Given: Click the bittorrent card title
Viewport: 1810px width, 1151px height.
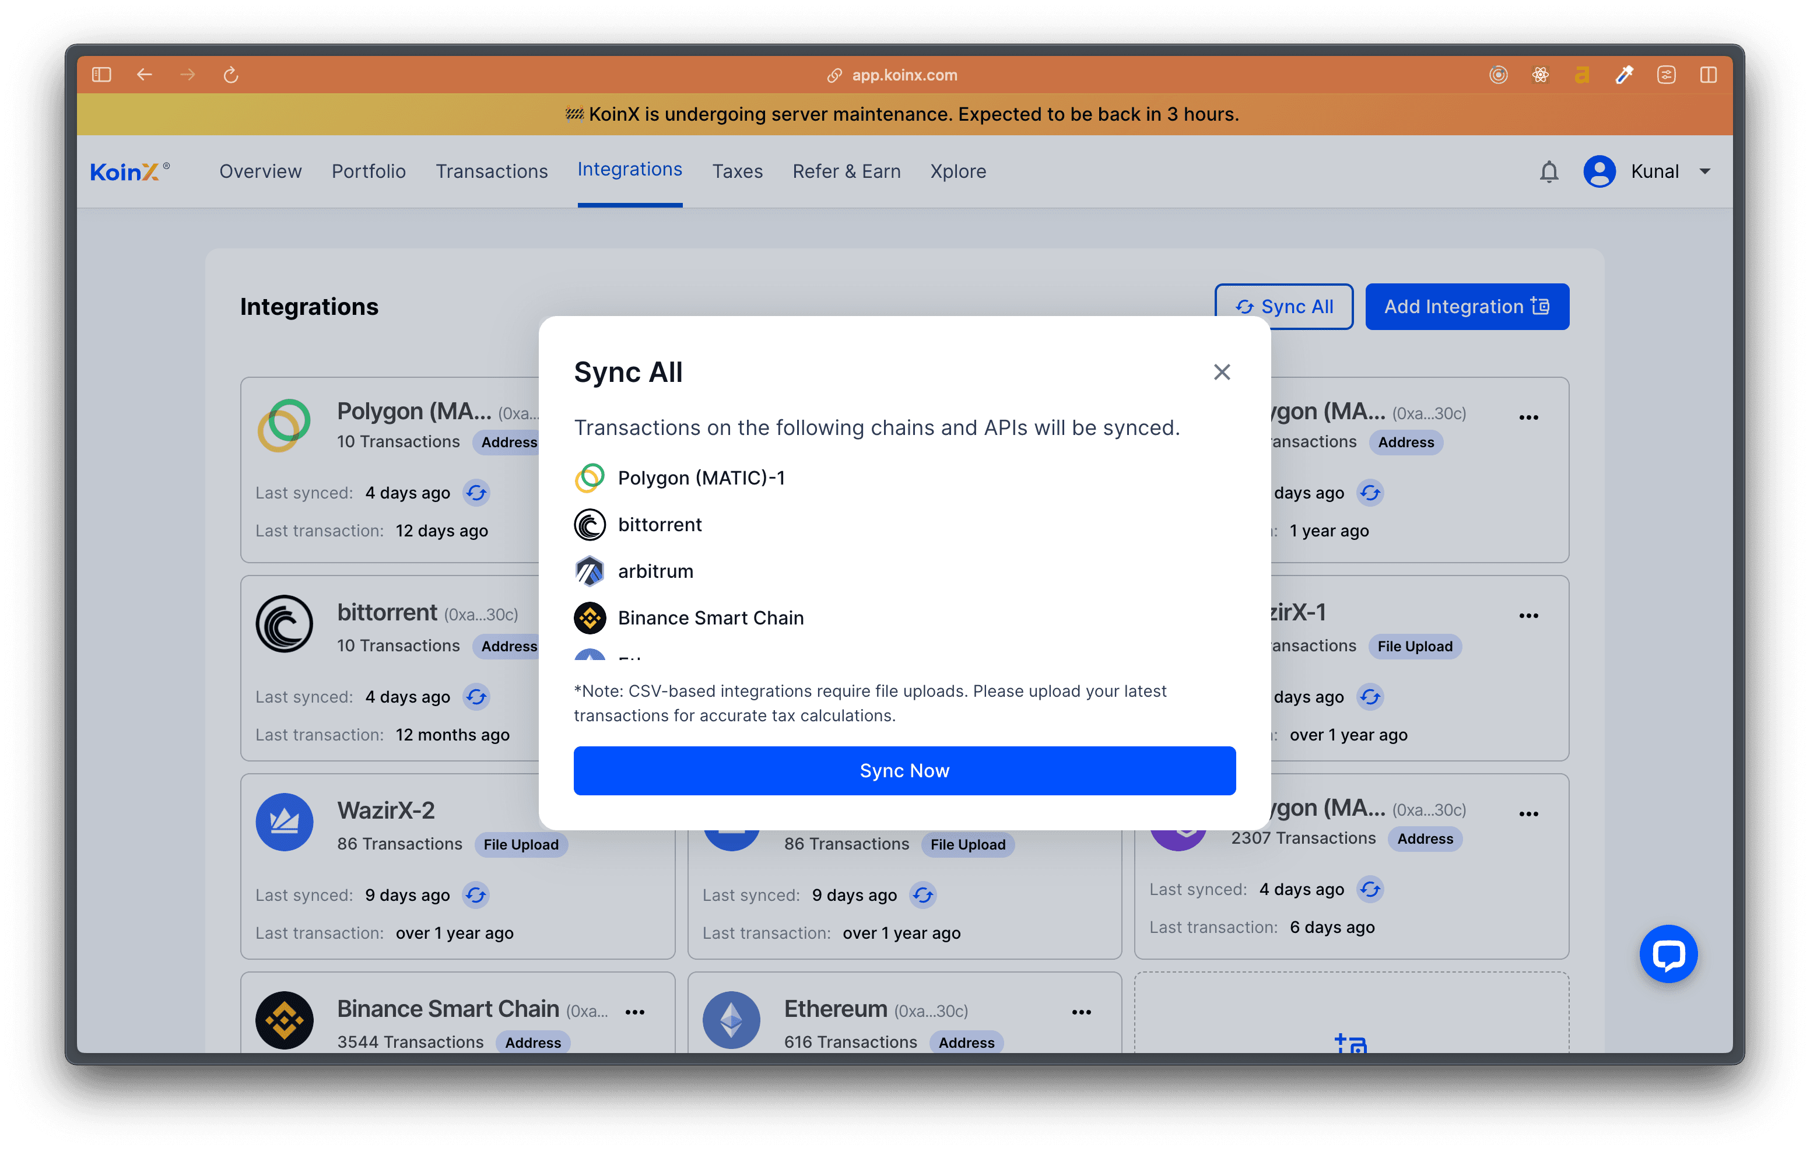Looking at the screenshot, I should tap(387, 612).
